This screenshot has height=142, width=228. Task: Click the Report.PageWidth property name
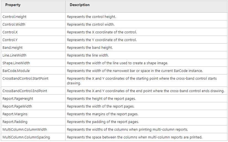[17, 106]
